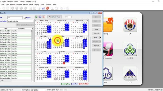This screenshot has width=163, height=91.
Task: Open the Inquiry menu
Action: coord(37,5)
